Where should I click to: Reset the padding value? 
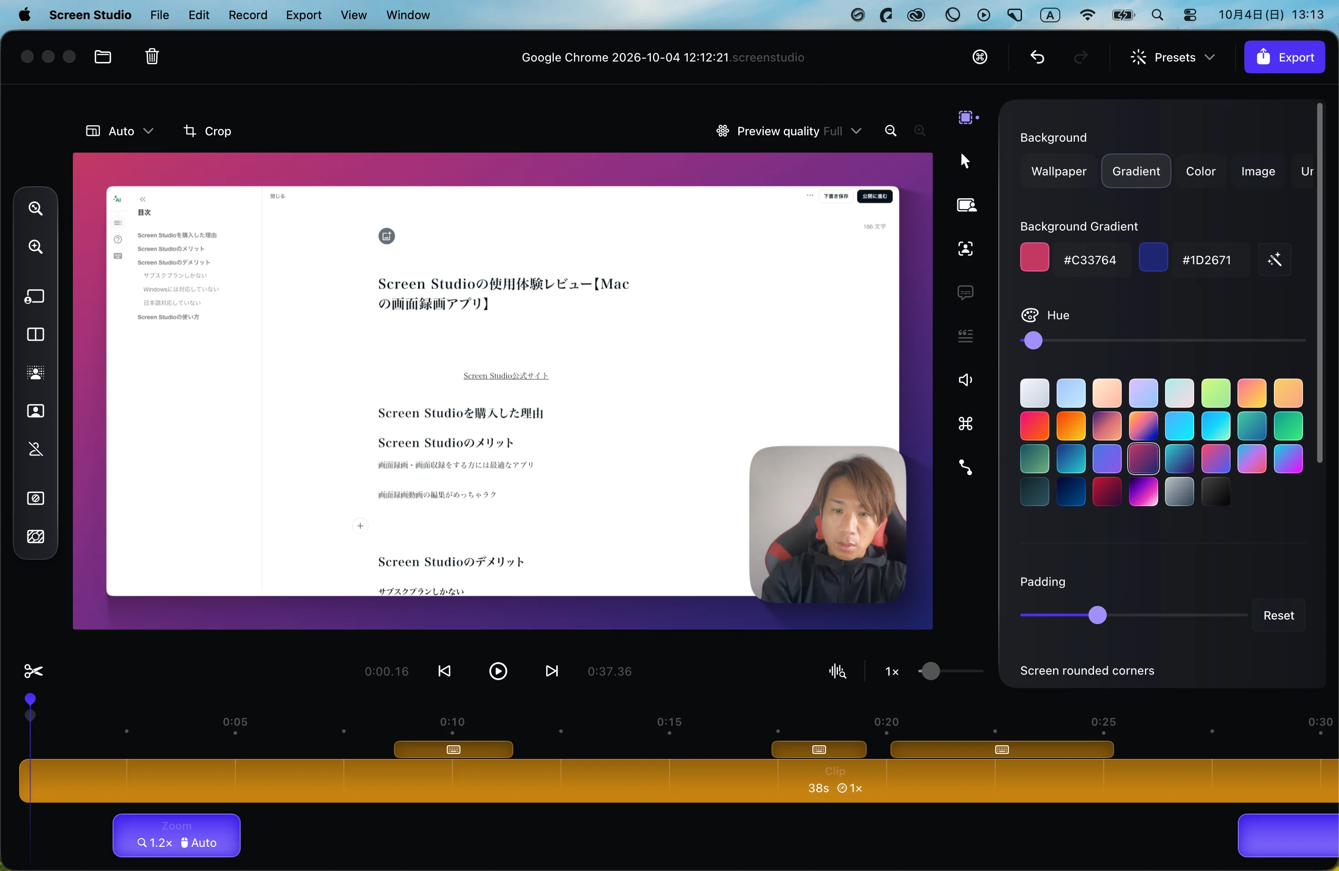(1278, 615)
